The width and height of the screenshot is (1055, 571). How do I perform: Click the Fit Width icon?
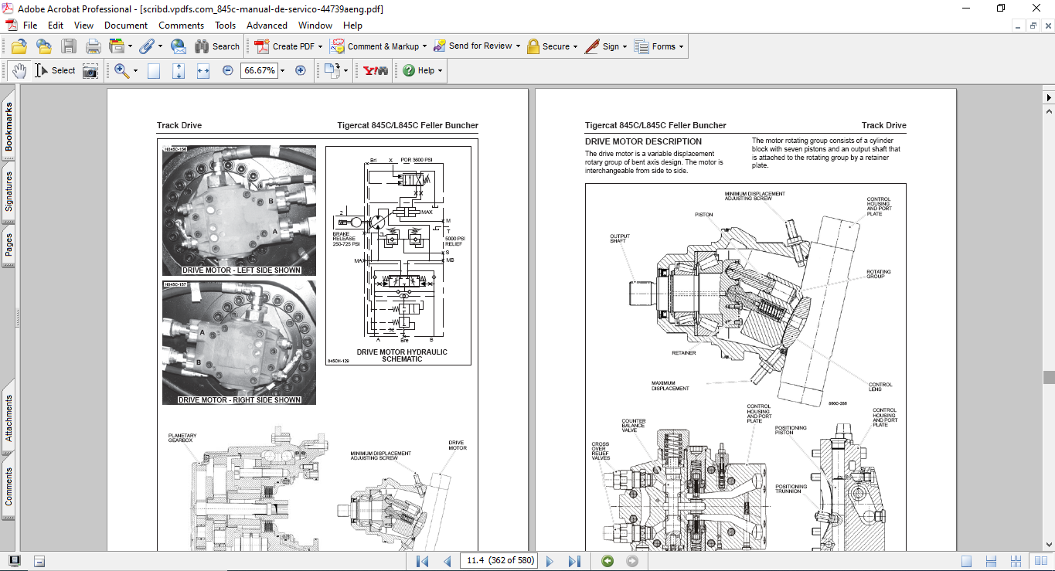click(x=203, y=70)
